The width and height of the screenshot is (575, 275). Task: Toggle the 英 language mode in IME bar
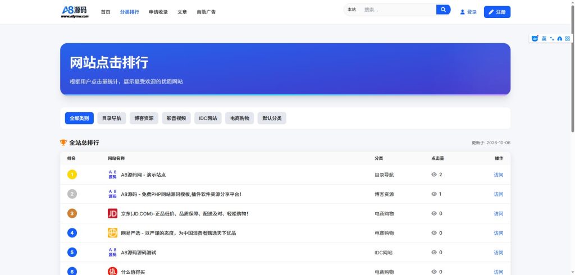tap(544, 39)
